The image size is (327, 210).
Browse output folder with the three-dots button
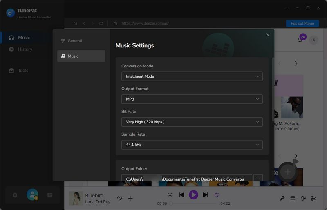[258, 179]
